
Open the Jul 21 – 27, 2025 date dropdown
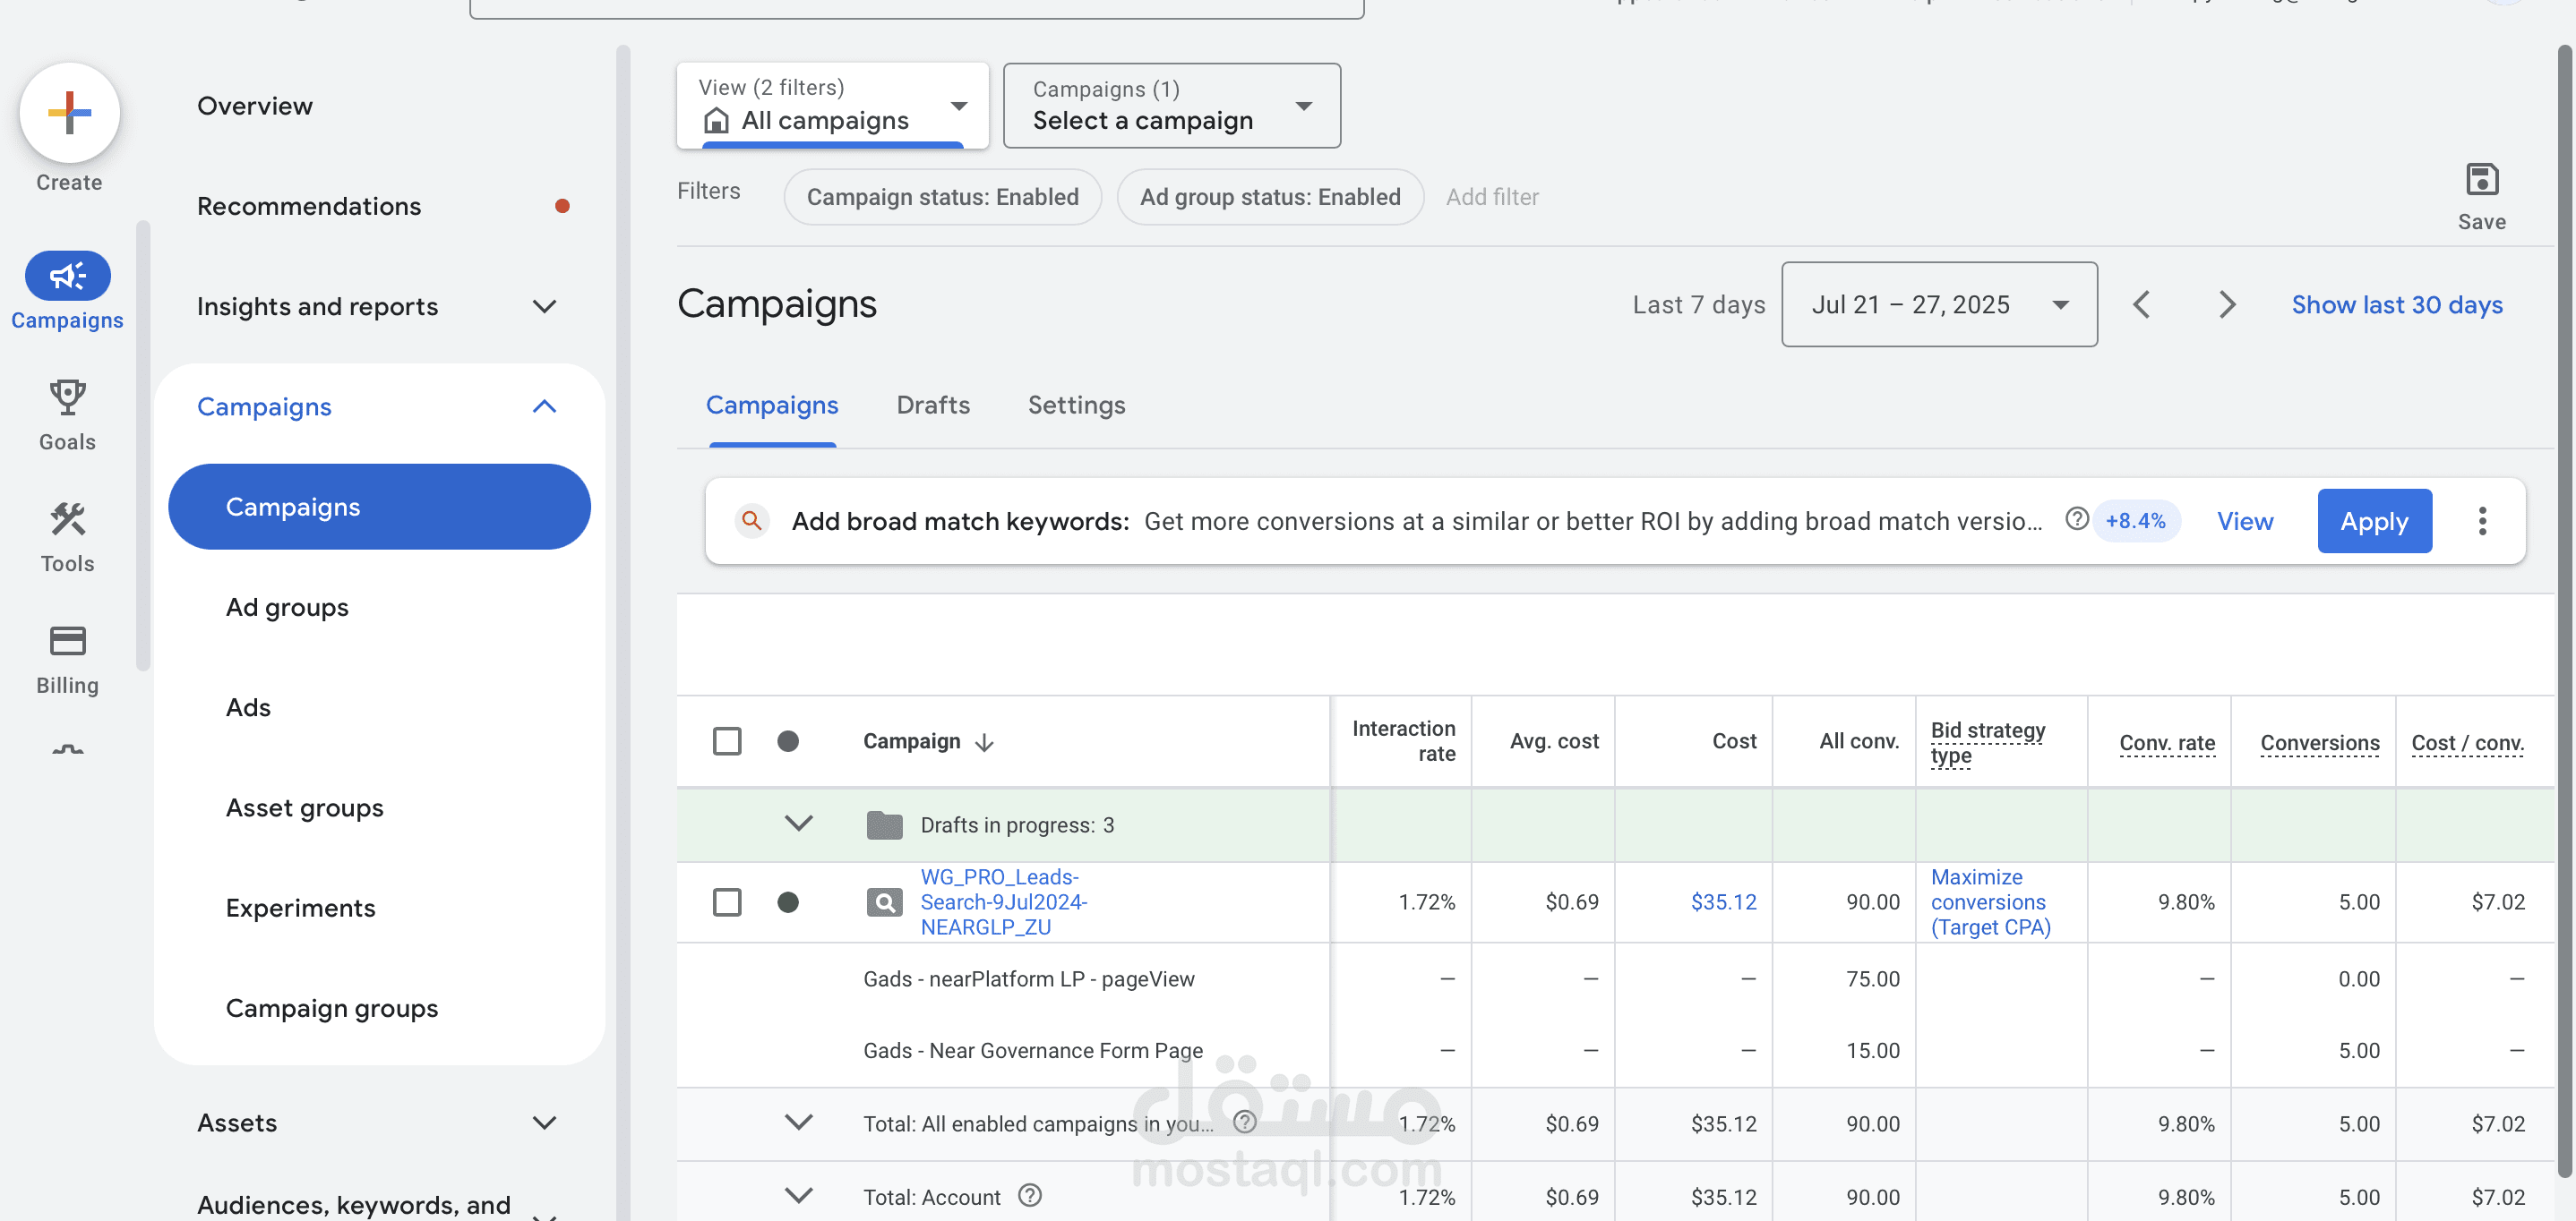tap(1938, 304)
